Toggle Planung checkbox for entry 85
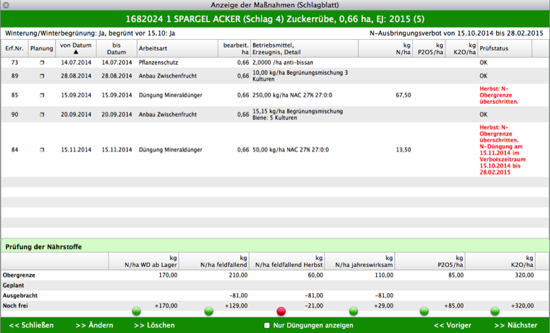The width and height of the screenshot is (550, 333). [x=42, y=95]
